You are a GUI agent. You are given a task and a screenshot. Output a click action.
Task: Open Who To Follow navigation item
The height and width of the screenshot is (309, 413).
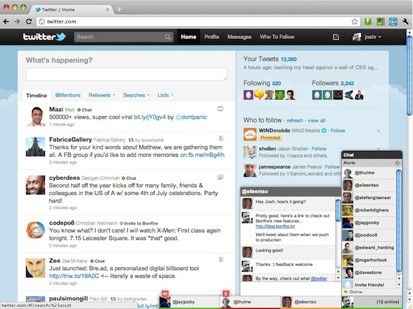coord(277,37)
